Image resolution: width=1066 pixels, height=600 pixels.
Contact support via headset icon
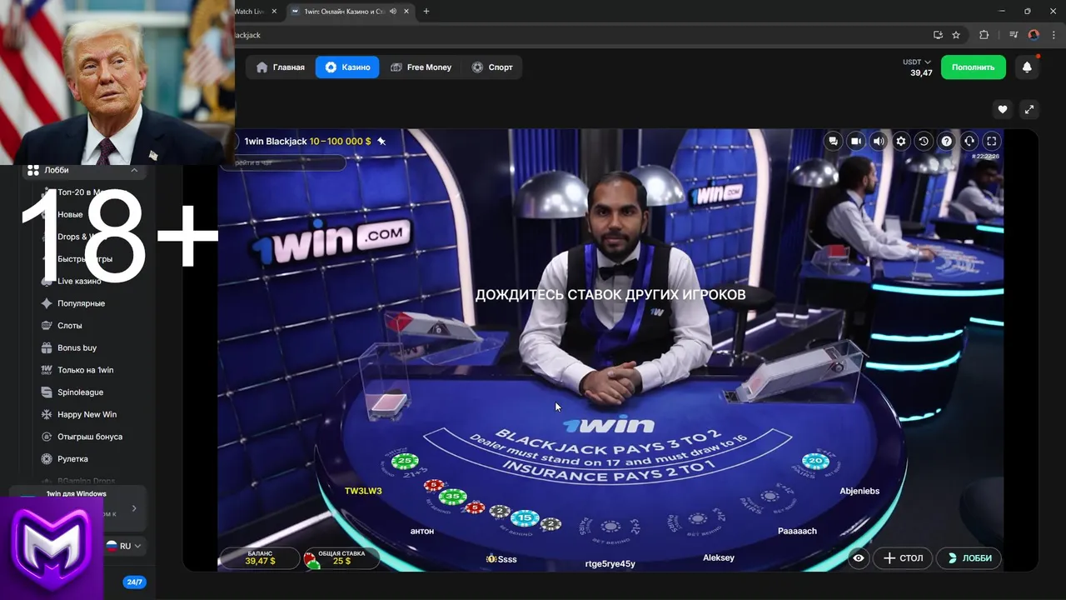point(969,142)
